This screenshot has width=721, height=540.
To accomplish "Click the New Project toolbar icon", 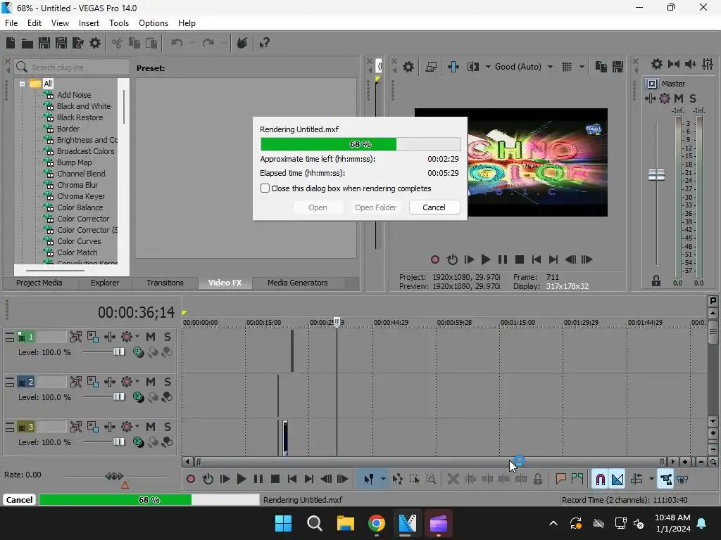I will click(x=11, y=43).
